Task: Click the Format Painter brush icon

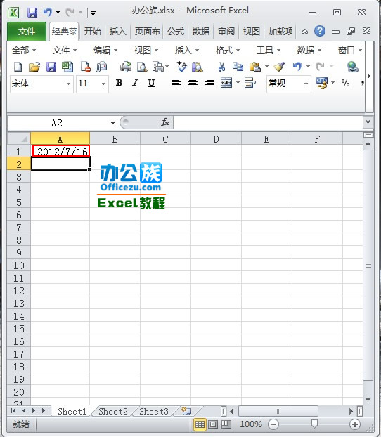Action: [279, 67]
